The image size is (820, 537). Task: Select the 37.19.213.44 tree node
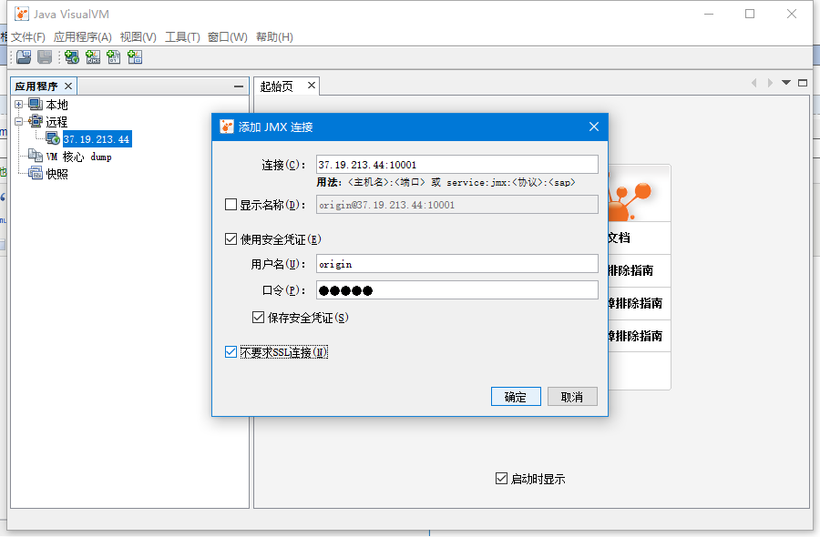[97, 139]
